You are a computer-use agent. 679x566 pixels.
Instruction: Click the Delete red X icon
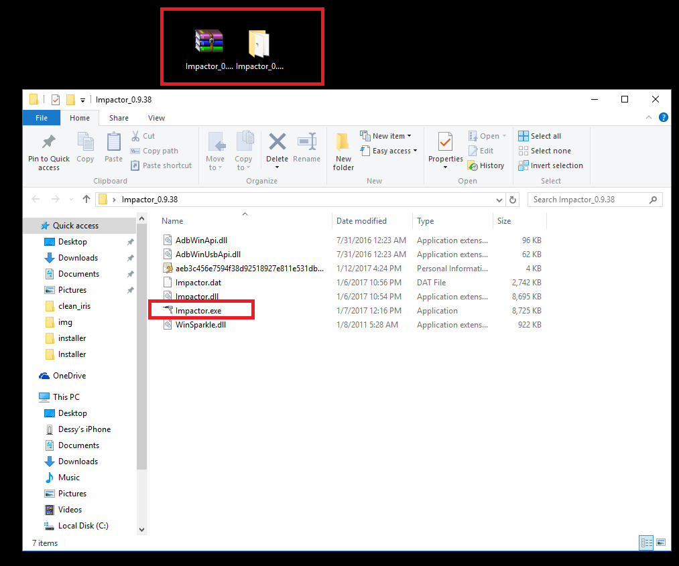277,141
